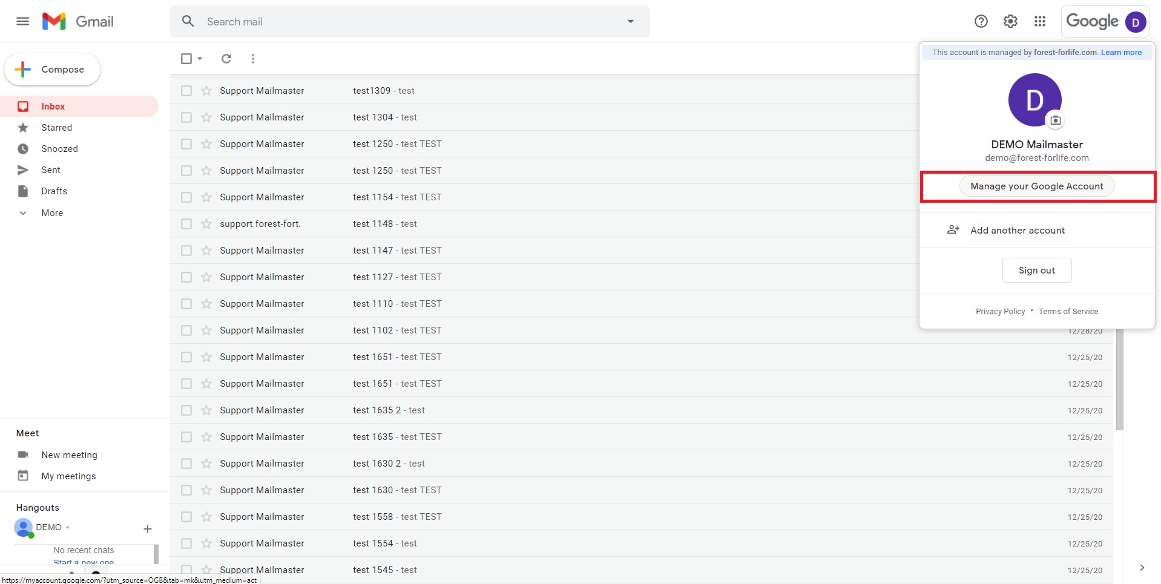This screenshot has width=1161, height=584.
Task: Open the select dropdown arrow
Action: click(x=200, y=59)
